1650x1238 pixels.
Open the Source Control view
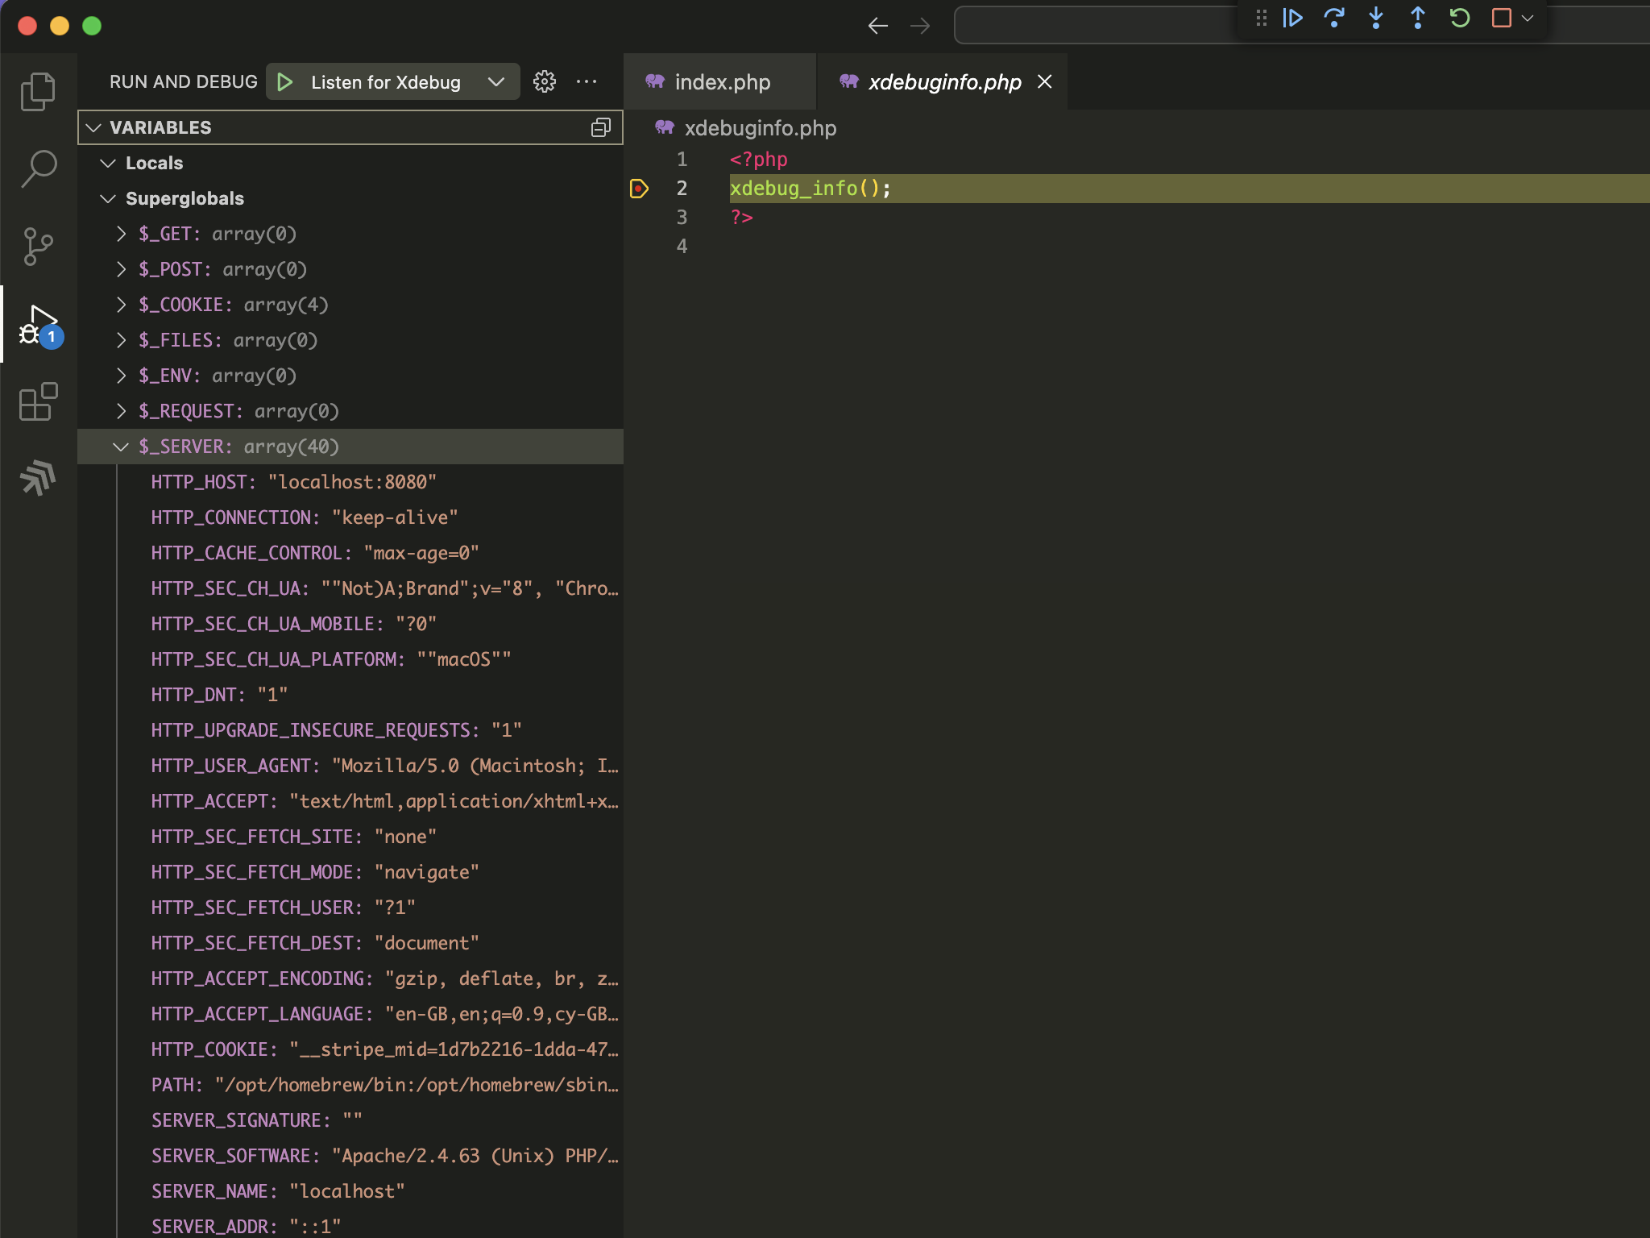[x=38, y=247]
